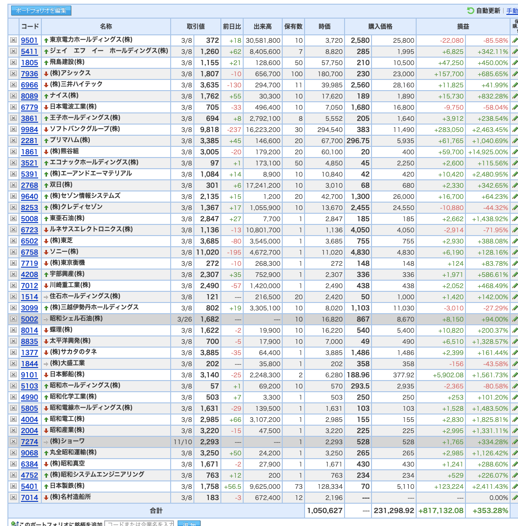
Task: Click the 前日比 column header
Action: click(x=232, y=26)
